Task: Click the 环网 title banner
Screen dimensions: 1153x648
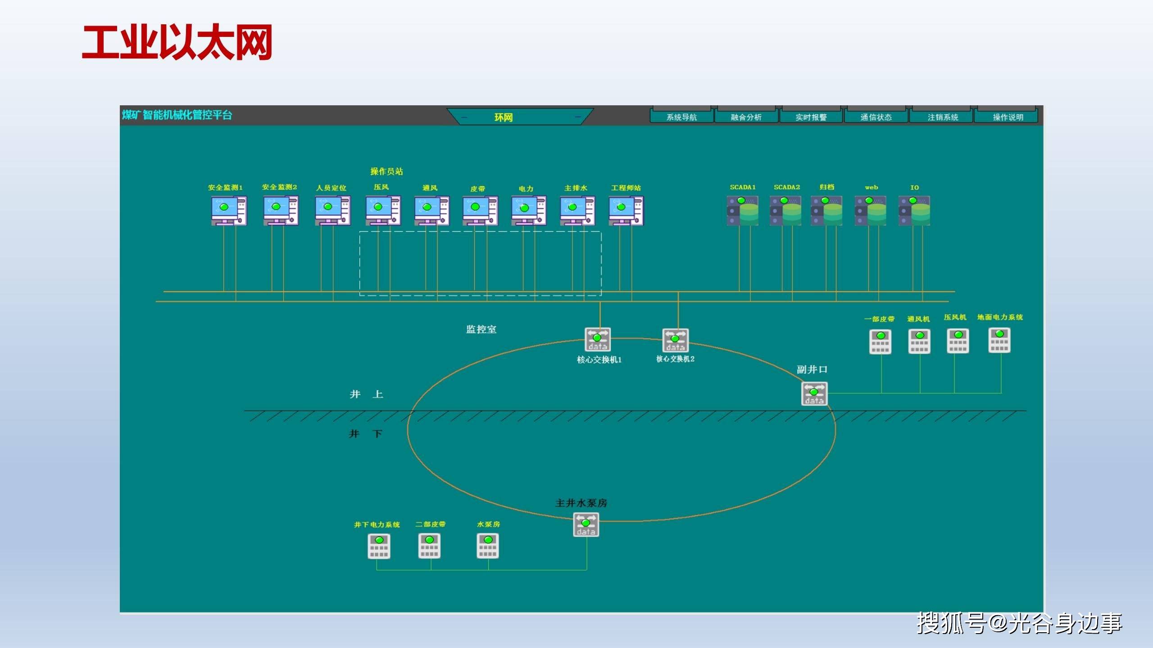Action: tap(520, 117)
